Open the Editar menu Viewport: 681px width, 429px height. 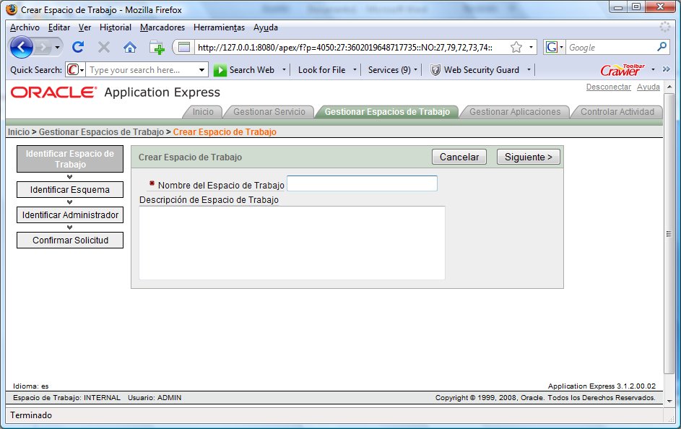pyautogui.click(x=59, y=27)
